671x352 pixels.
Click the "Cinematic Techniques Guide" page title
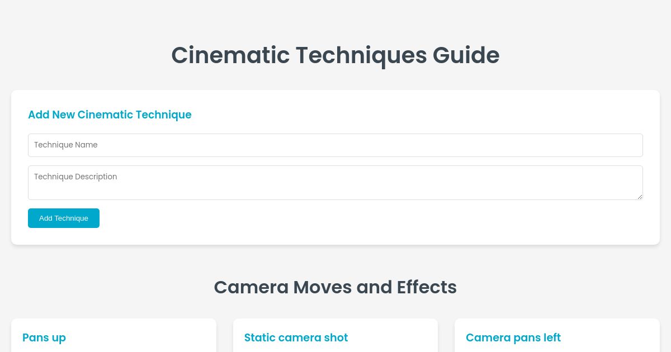pyautogui.click(x=335, y=55)
